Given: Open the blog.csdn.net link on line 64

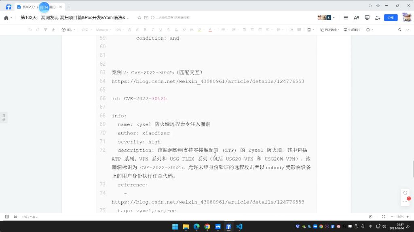Looking at the screenshot, I should 208,81.
